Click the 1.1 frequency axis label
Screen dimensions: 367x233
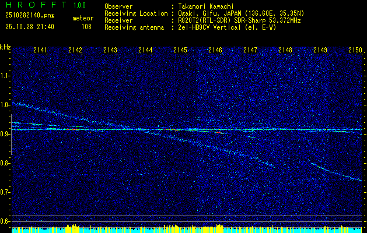(4, 76)
